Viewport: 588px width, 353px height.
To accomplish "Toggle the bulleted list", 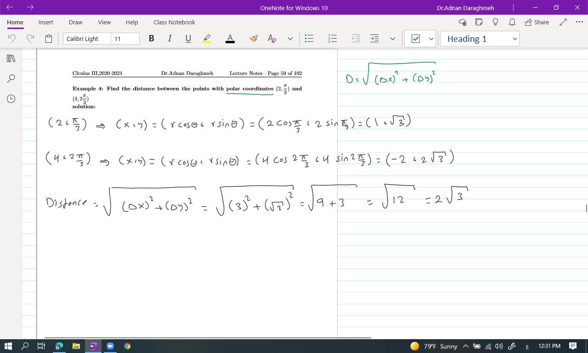I will tap(310, 39).
